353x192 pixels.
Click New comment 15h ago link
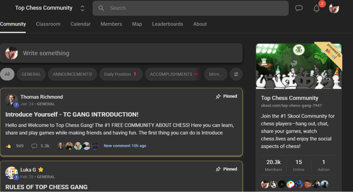125,145
